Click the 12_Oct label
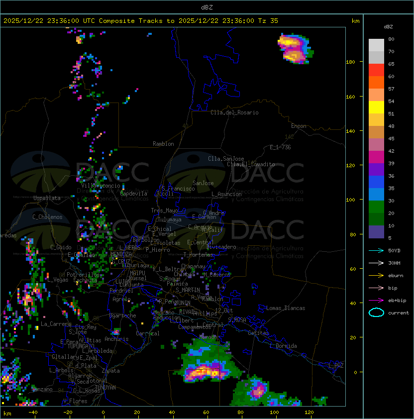This screenshot has width=414, height=419. tap(224, 311)
